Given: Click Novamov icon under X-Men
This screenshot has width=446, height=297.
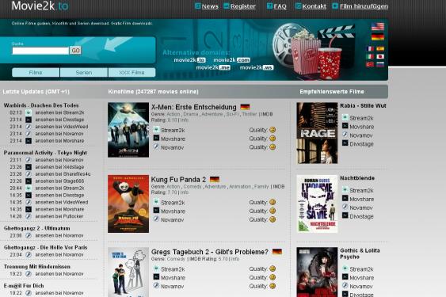Looking at the screenshot, I should [156, 147].
